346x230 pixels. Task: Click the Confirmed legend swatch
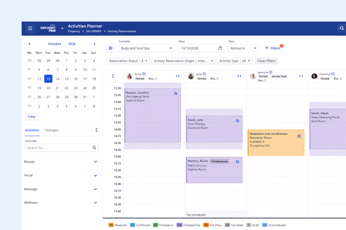coord(132,225)
